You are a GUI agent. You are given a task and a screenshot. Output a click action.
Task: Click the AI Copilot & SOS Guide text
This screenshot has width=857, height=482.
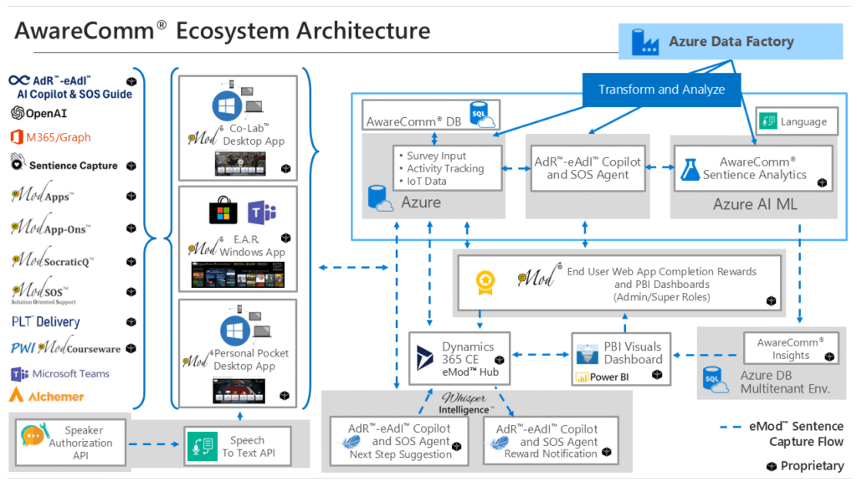(x=74, y=95)
